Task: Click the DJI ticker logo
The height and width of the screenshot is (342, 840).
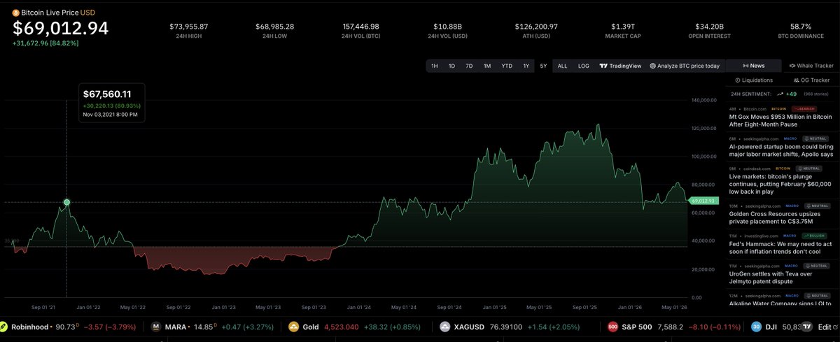Action: 757,327
